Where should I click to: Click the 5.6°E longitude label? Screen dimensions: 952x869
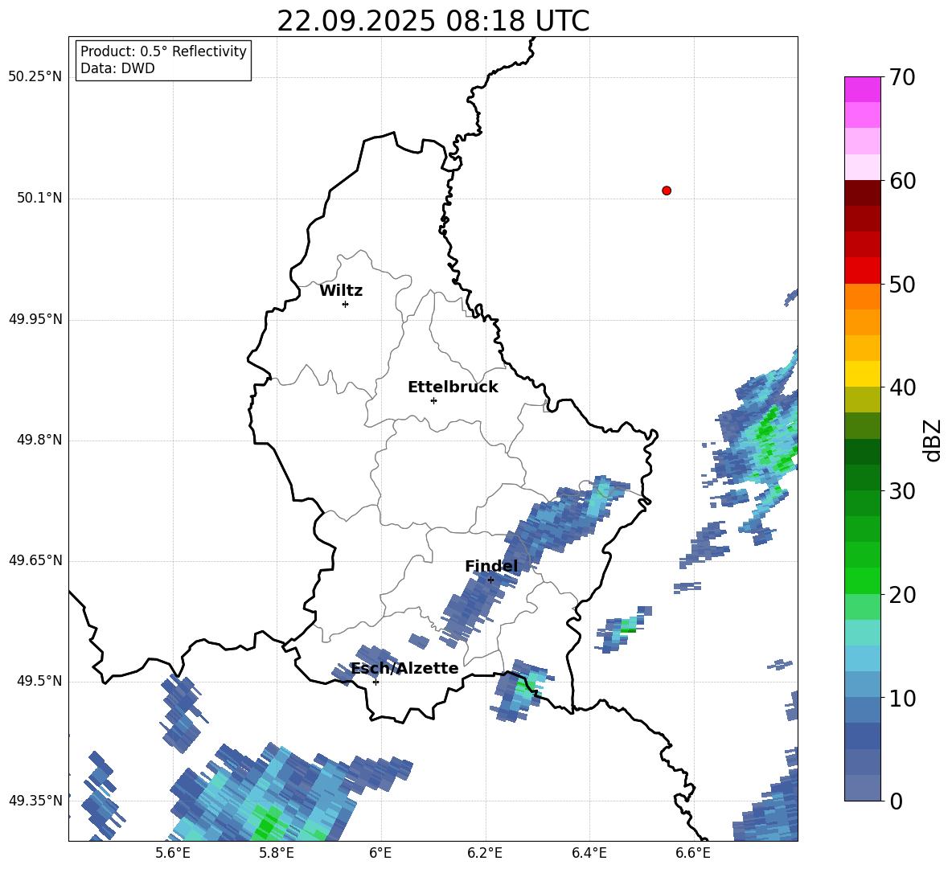[x=173, y=853]
